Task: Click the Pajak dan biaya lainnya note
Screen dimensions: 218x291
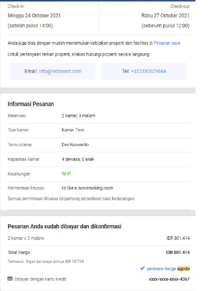Action: point(46,261)
